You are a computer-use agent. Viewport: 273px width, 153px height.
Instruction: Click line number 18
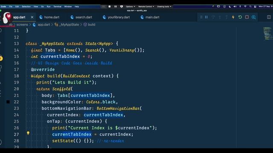click(x=16, y=76)
